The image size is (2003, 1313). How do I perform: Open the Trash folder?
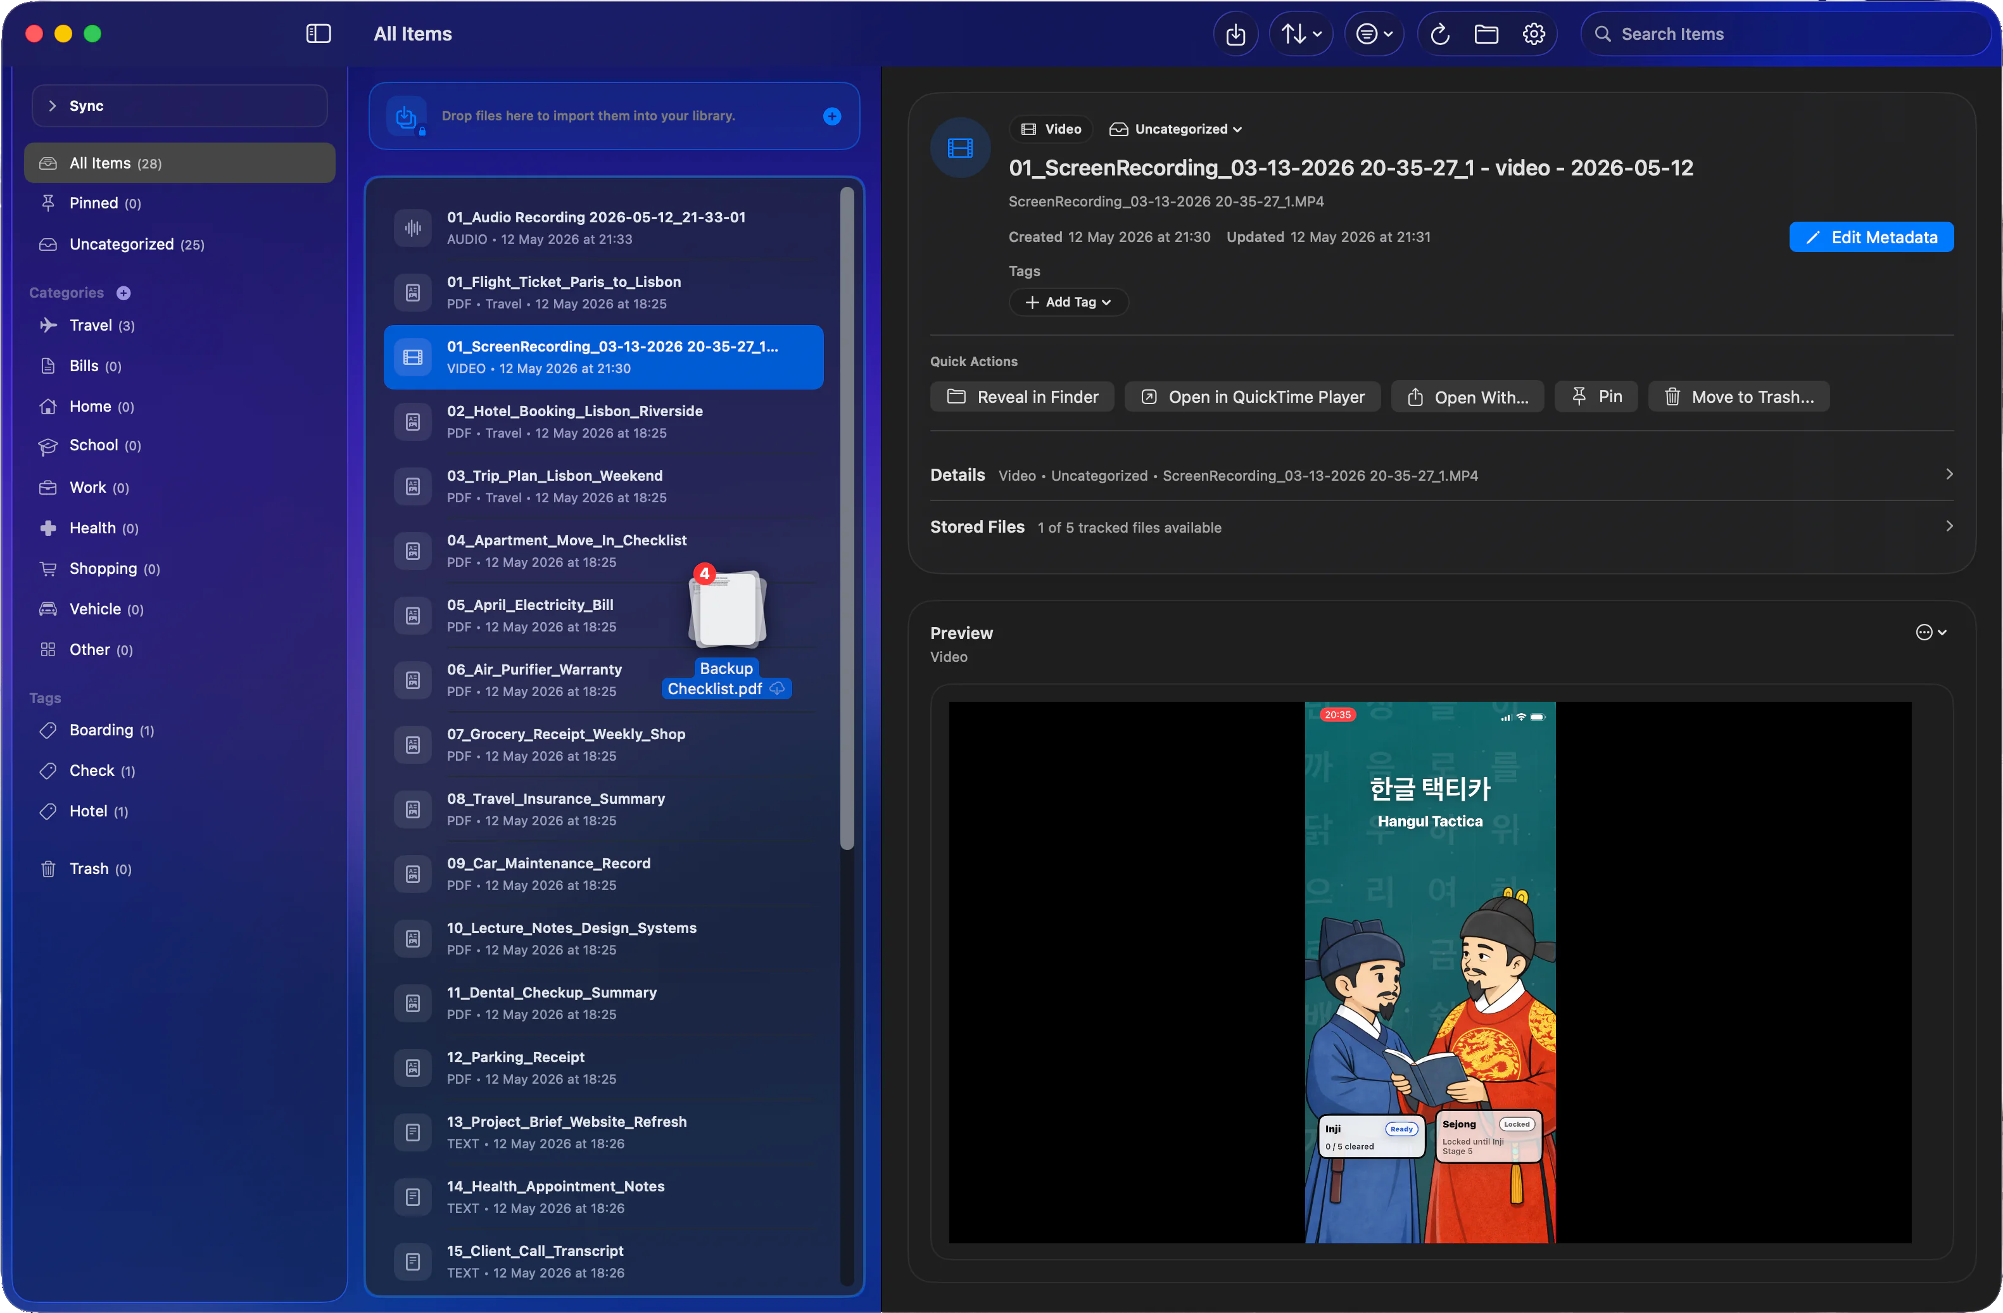tap(179, 868)
